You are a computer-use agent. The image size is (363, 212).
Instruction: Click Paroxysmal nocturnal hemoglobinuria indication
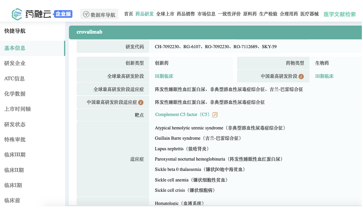219,159
